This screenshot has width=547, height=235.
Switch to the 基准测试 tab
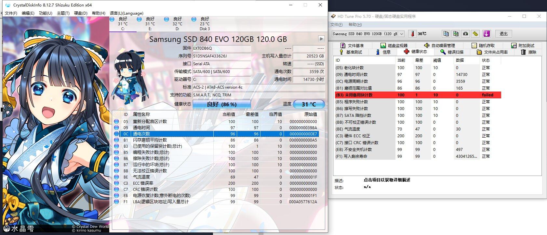coord(351,52)
